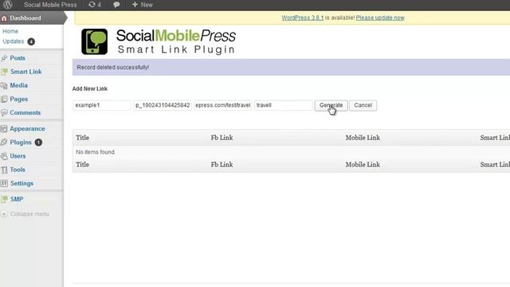The height and width of the screenshot is (287, 510).
Task: Open Social Mobile Press site menu
Action: [x=50, y=5]
